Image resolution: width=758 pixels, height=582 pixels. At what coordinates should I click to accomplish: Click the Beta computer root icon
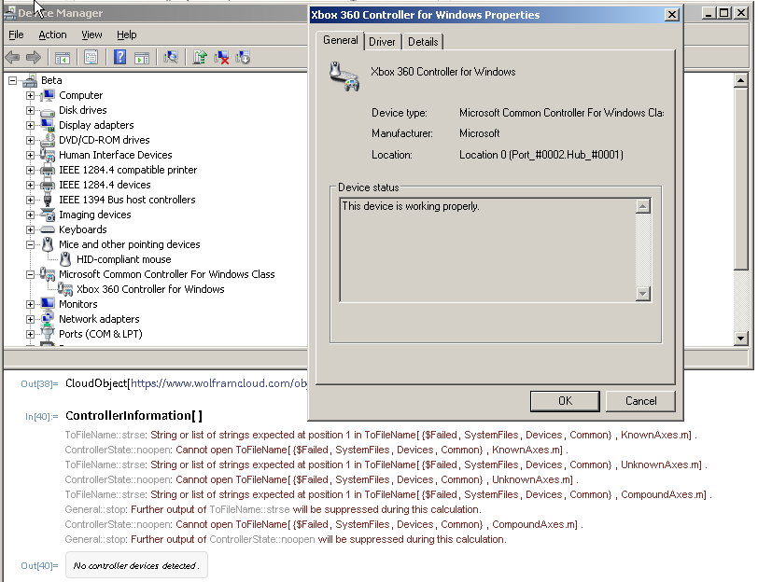(x=30, y=80)
